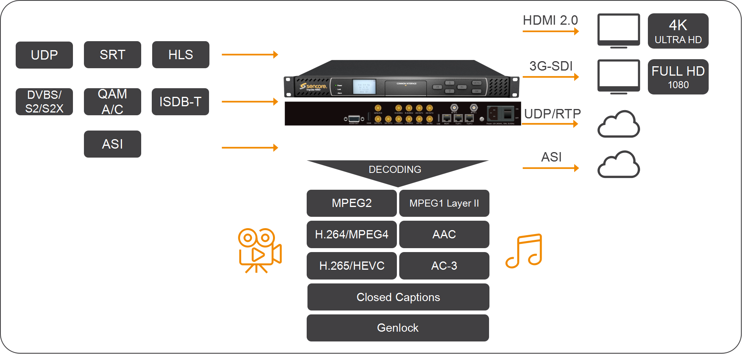
Task: Select the MPEG1 Layer II audio box
Action: [x=444, y=203]
